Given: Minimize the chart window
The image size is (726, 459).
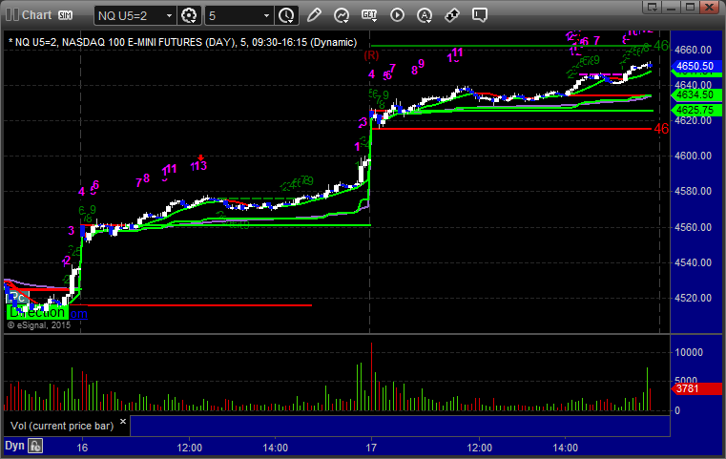Looking at the screenshot, I should pos(672,7).
